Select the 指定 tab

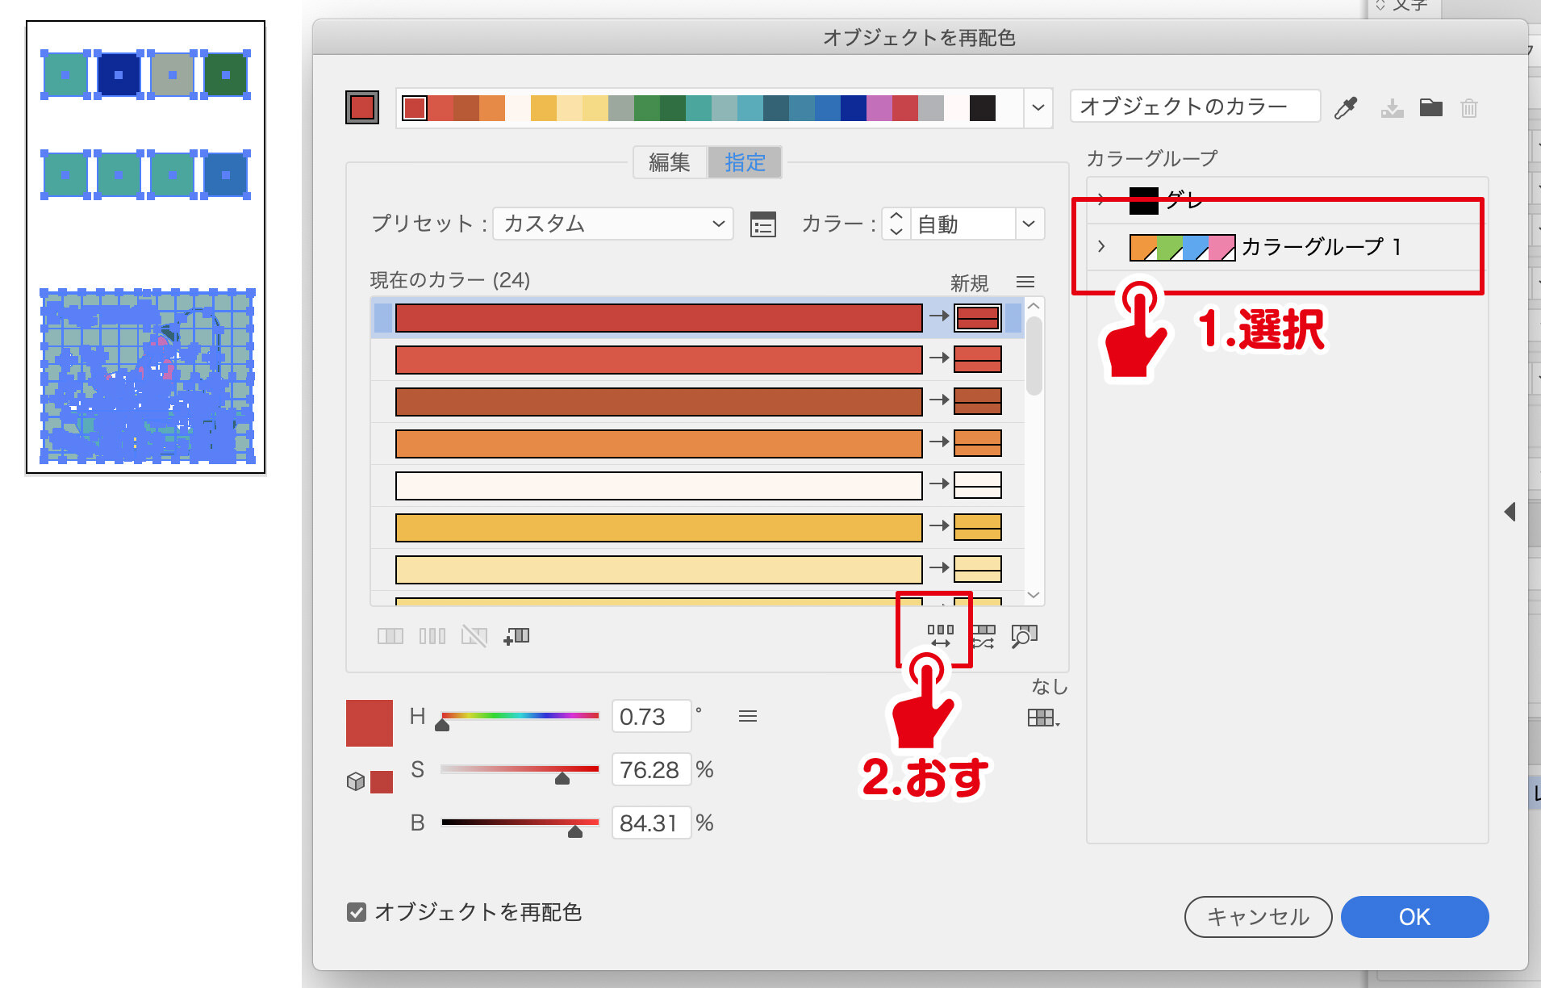click(x=744, y=162)
